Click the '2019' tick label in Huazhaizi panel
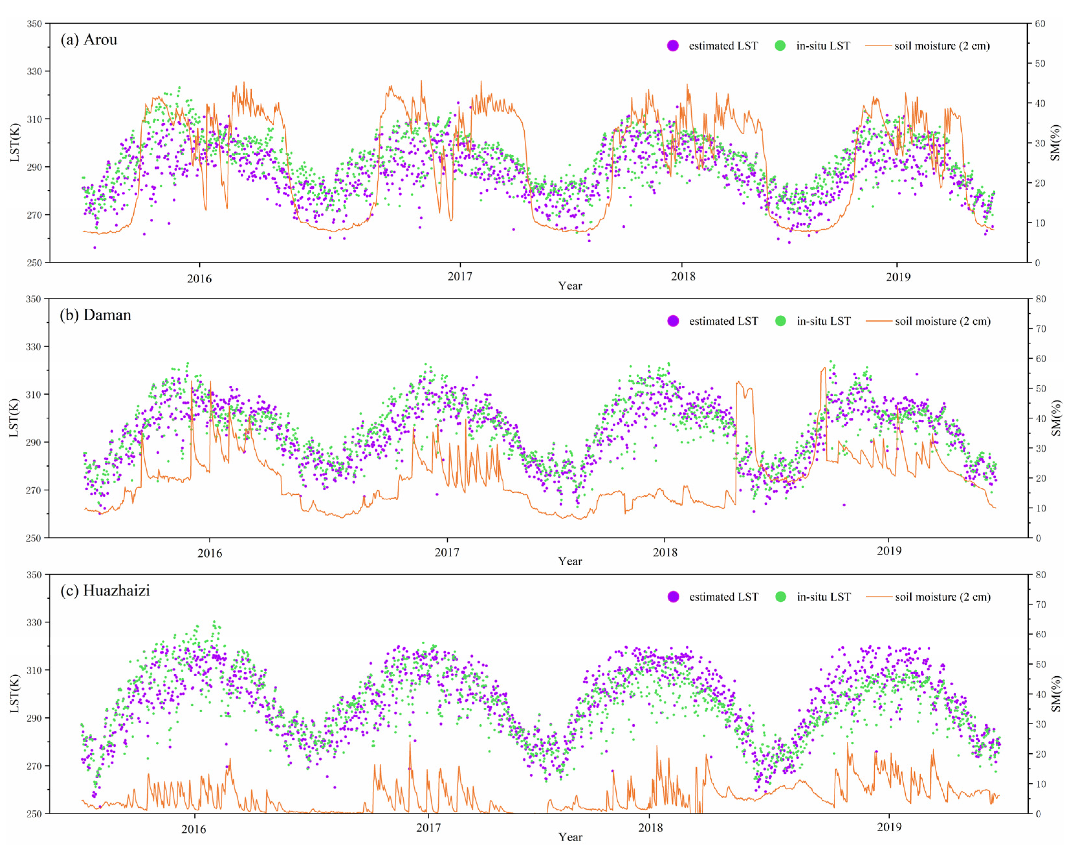 click(x=889, y=826)
